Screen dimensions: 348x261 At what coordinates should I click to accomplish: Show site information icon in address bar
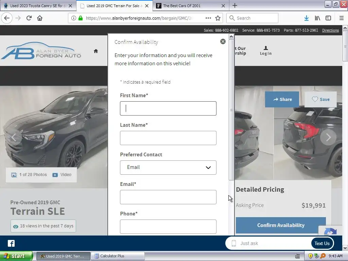74,18
